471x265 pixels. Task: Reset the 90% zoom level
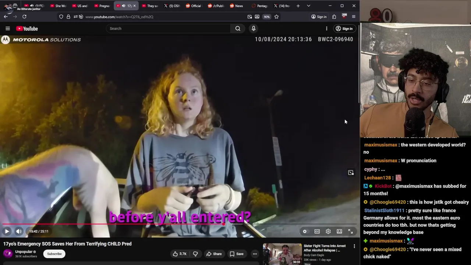pos(266,17)
